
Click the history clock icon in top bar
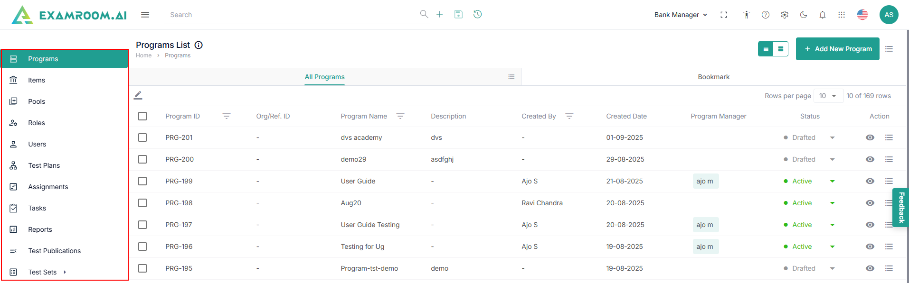click(x=477, y=14)
